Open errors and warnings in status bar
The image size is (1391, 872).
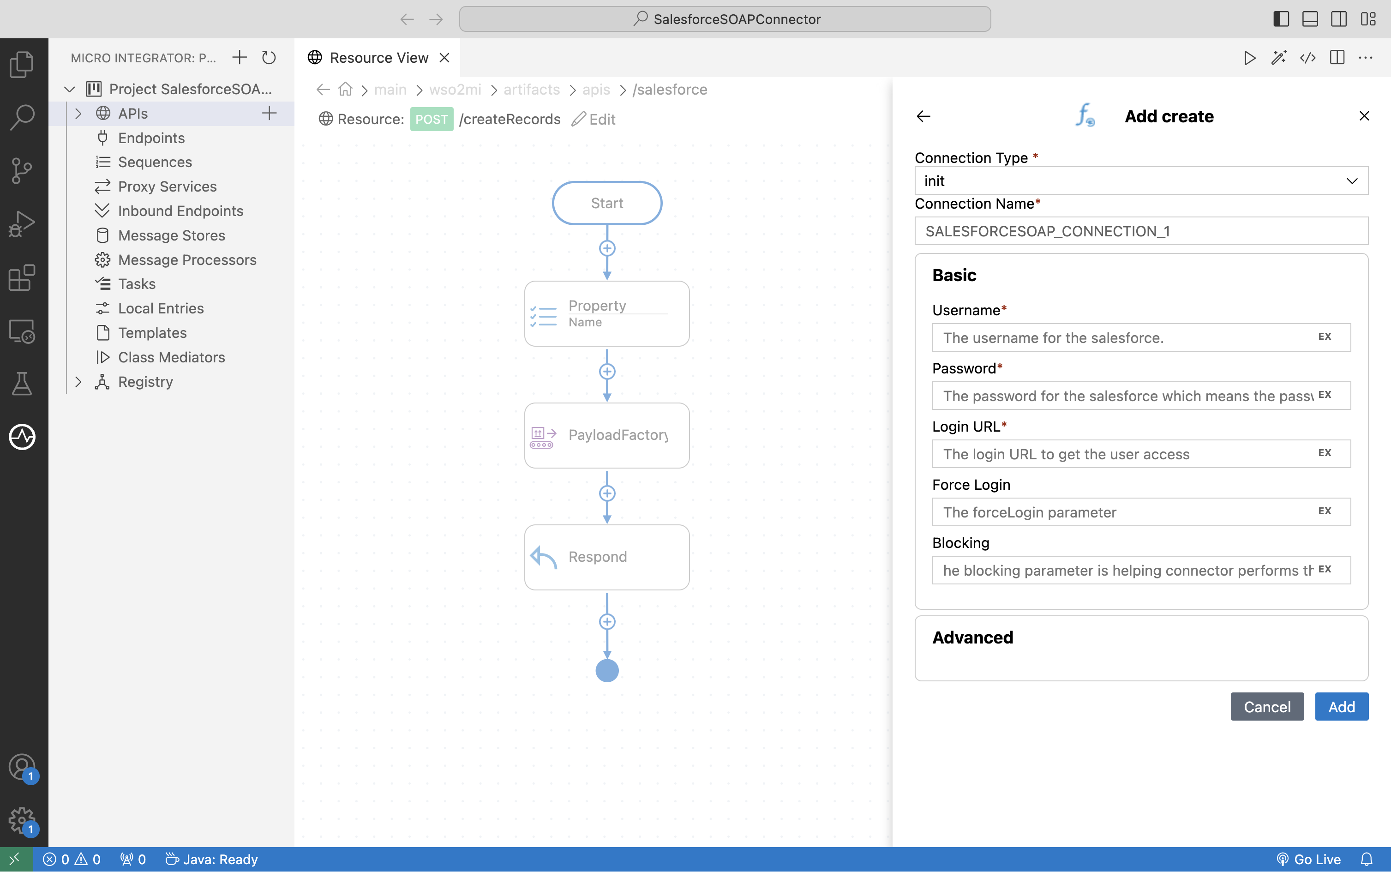72,860
